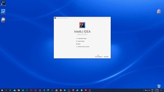Launch Photoshop from the taskbar

pyautogui.click(x=27, y=90)
